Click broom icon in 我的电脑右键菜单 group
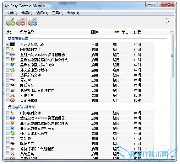The width and height of the screenshot is (180, 164). [13, 113]
